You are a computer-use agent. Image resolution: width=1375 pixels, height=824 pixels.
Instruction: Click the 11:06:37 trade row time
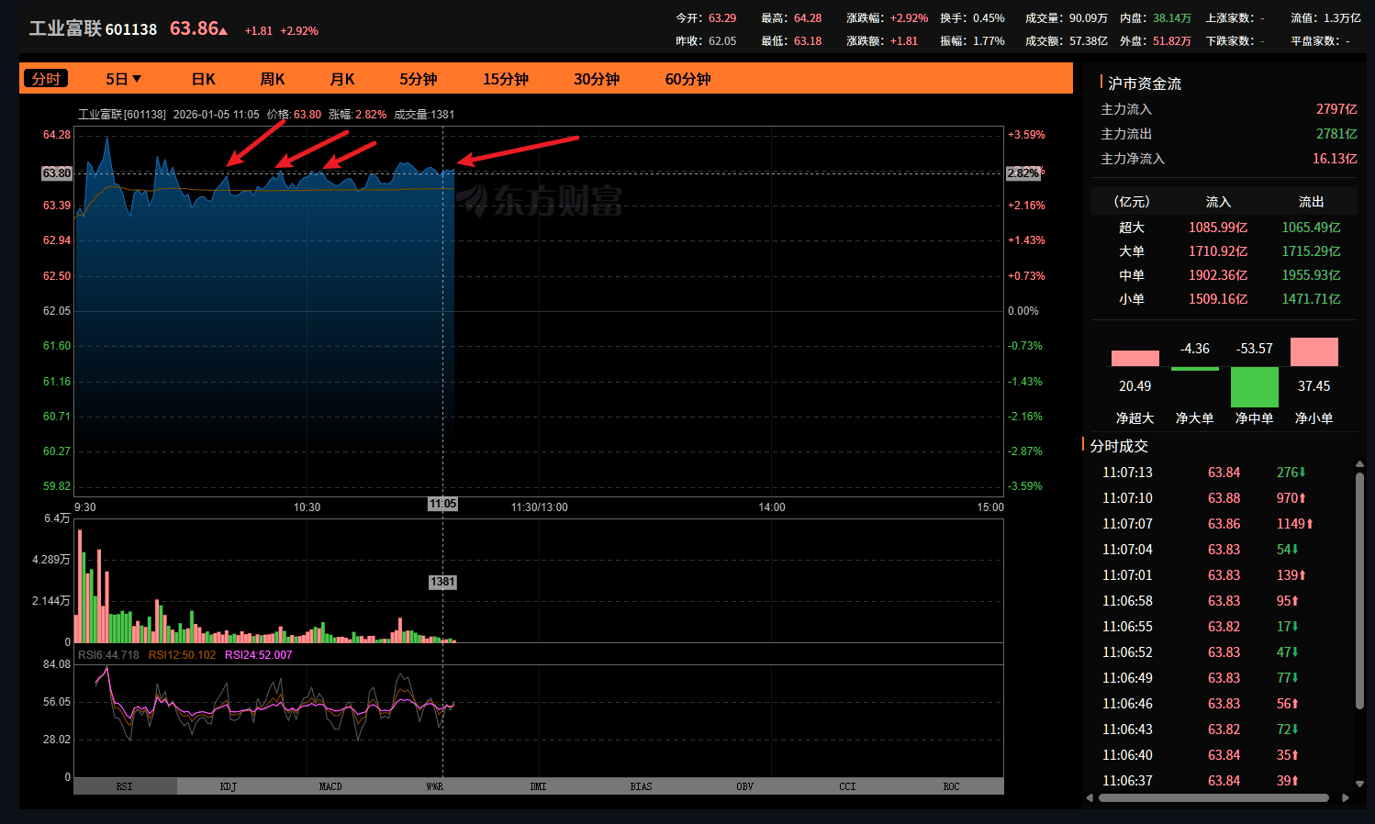point(1127,781)
